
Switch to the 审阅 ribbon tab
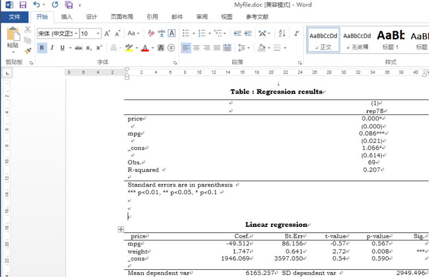(202, 17)
